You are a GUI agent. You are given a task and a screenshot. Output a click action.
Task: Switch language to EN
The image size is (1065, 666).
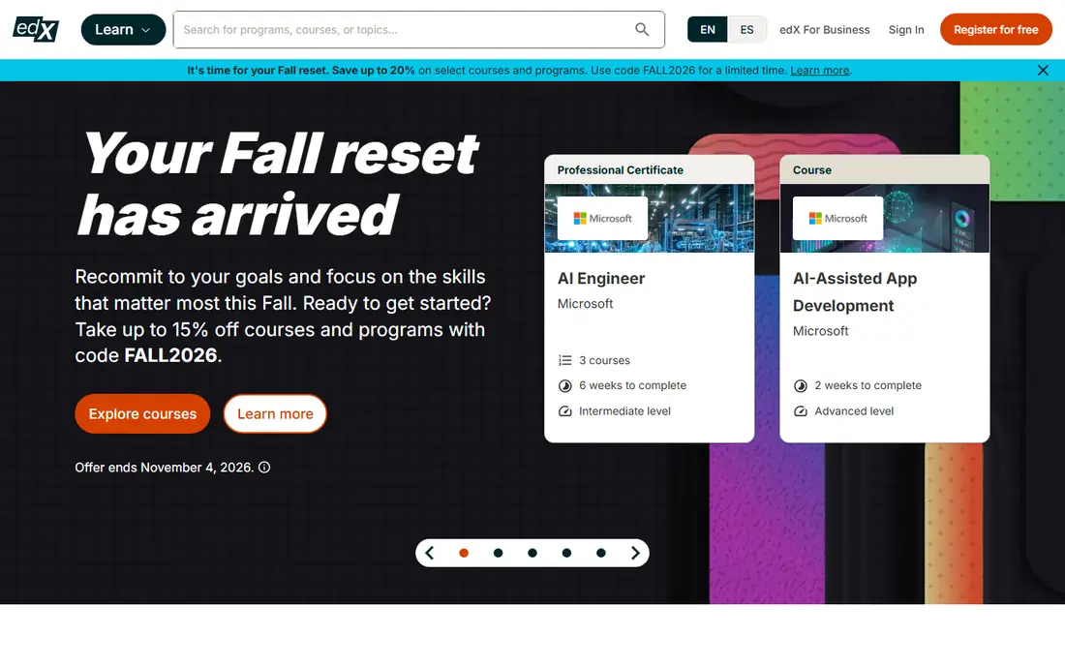click(707, 30)
